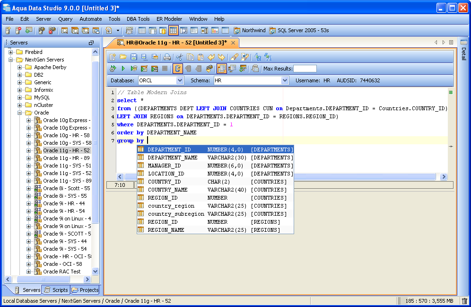Click the Cut scissors icon
This screenshot has width=471, height=307.
pos(180,57)
